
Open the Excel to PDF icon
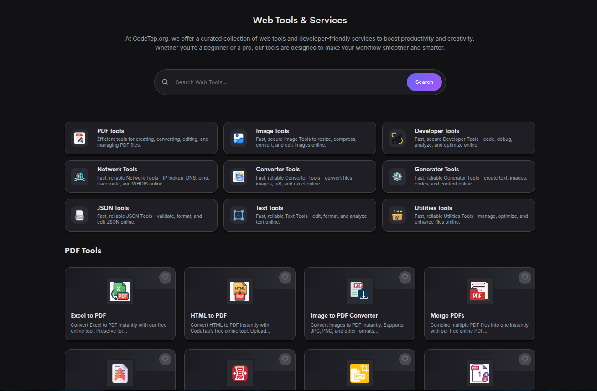120,291
